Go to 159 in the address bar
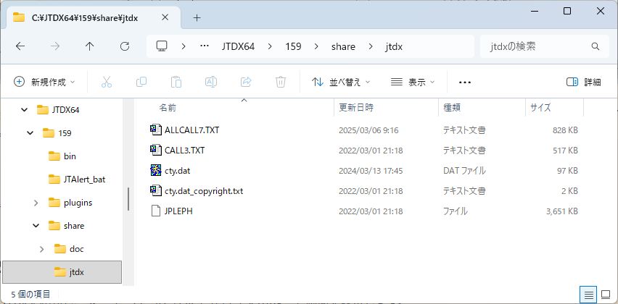 tap(293, 46)
